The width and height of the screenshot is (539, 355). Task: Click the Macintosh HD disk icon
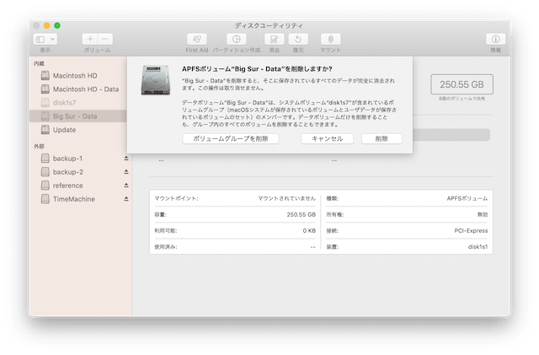click(45, 75)
